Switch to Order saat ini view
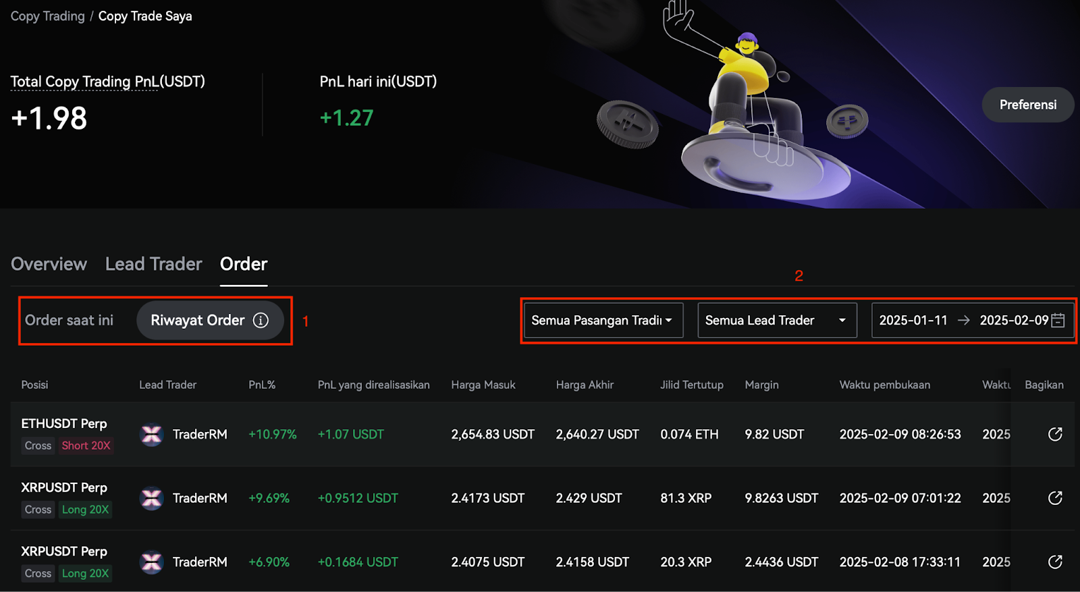Viewport: 1080px width, 592px height. click(x=69, y=321)
